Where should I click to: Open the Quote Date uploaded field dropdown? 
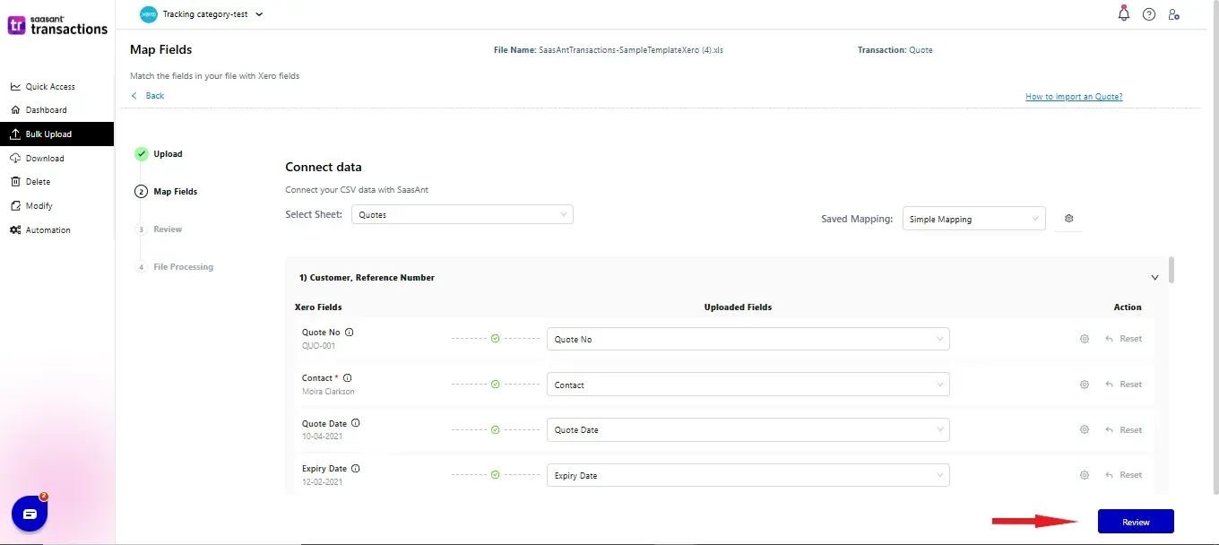pos(748,429)
